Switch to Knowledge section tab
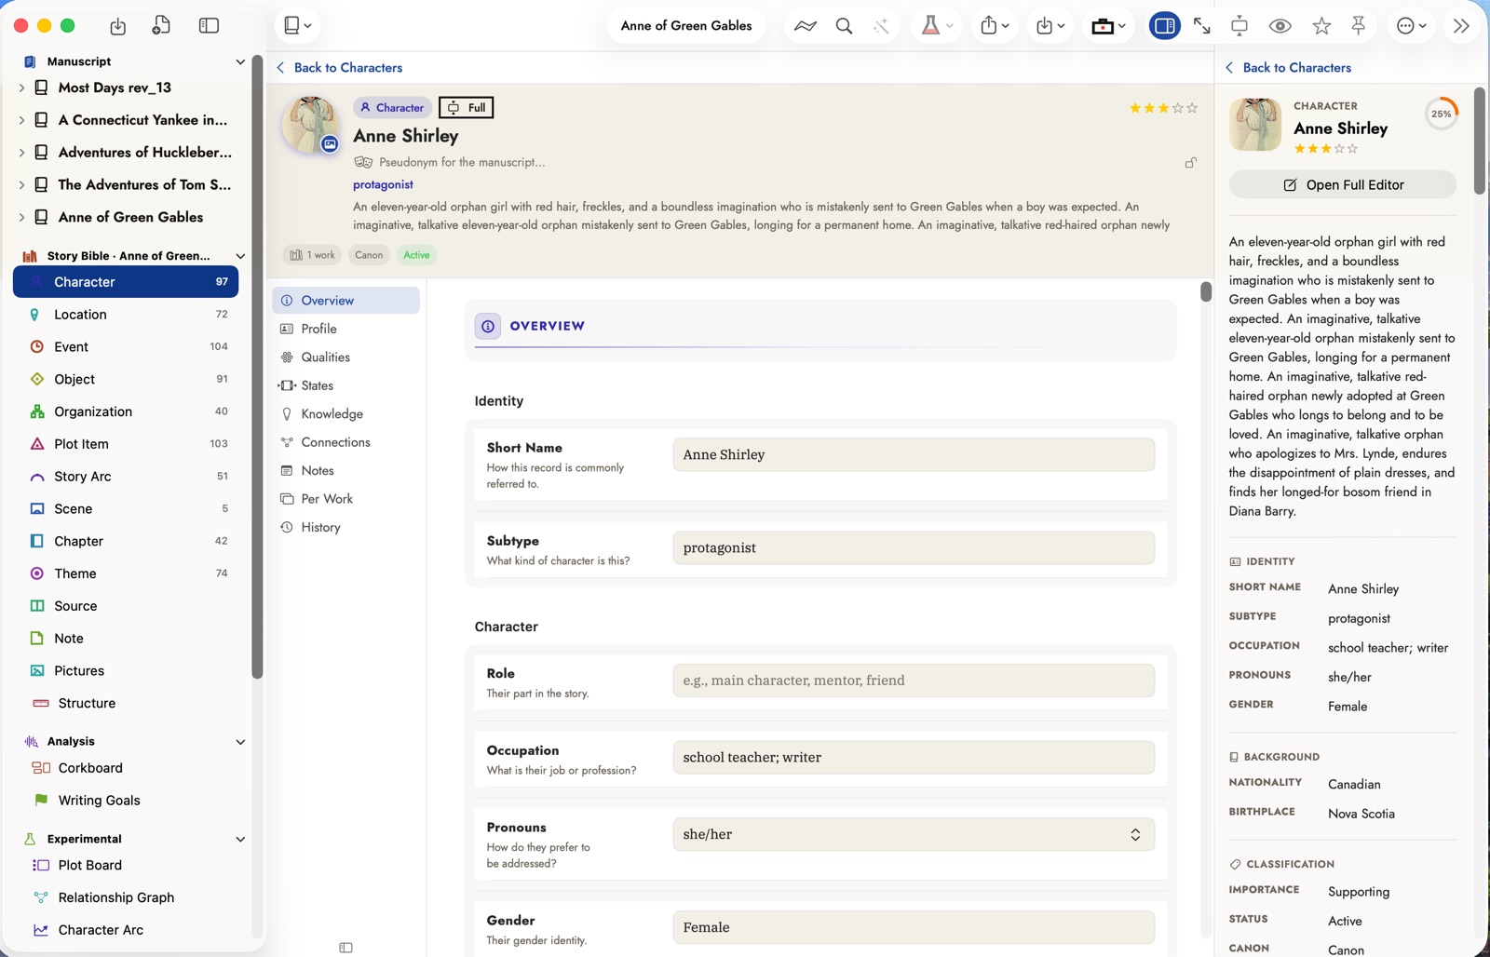 coord(346,414)
